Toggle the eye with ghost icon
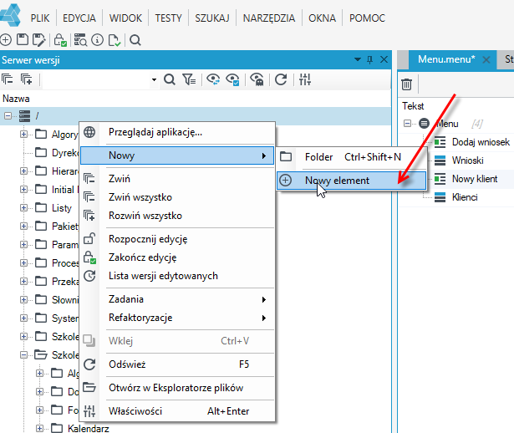The width and height of the screenshot is (514, 433). click(x=257, y=79)
